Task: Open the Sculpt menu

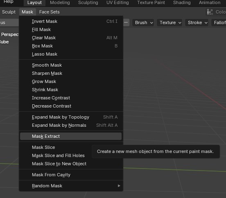Action: [x=9, y=12]
